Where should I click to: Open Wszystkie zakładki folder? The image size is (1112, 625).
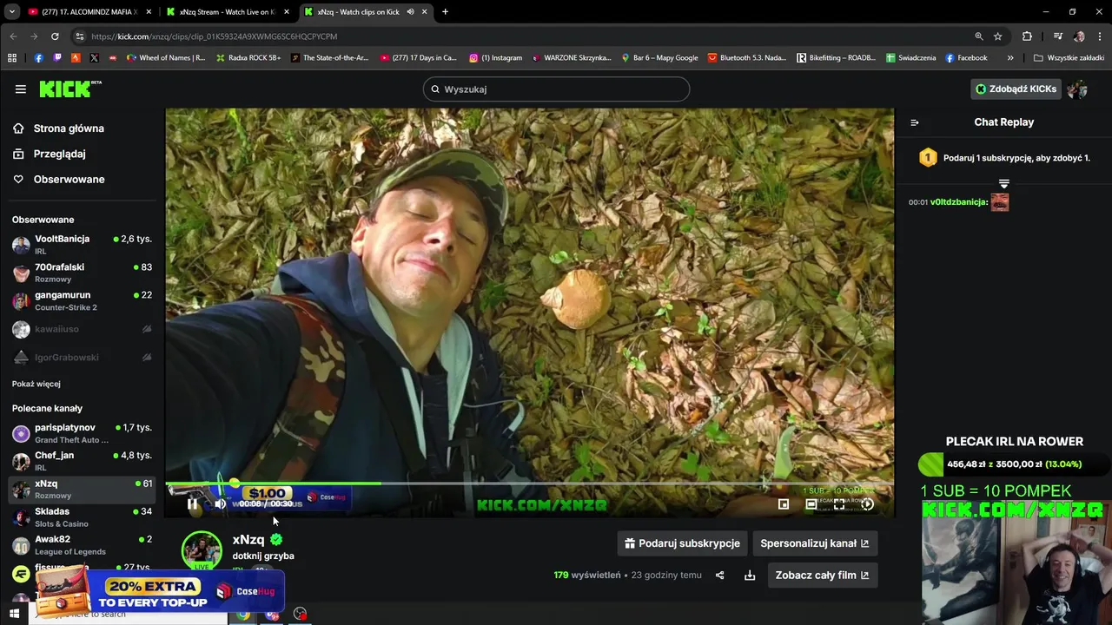(x=1069, y=58)
